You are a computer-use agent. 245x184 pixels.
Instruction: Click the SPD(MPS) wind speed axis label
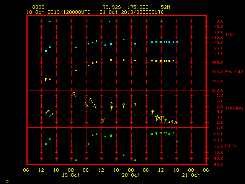pos(234,108)
